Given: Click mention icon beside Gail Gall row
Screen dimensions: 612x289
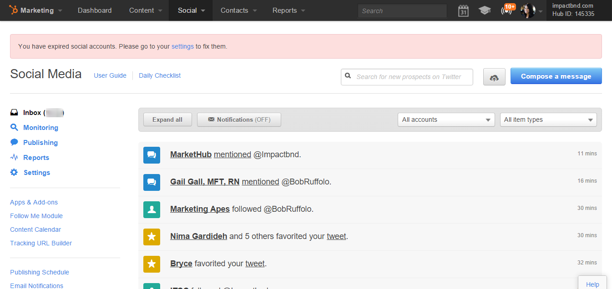Looking at the screenshot, I should (x=152, y=182).
